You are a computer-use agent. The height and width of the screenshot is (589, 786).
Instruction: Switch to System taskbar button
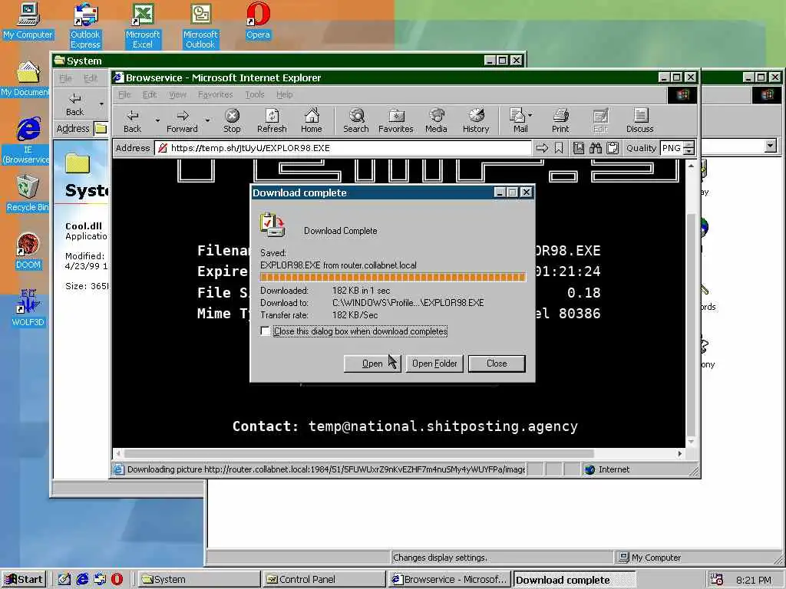click(198, 579)
